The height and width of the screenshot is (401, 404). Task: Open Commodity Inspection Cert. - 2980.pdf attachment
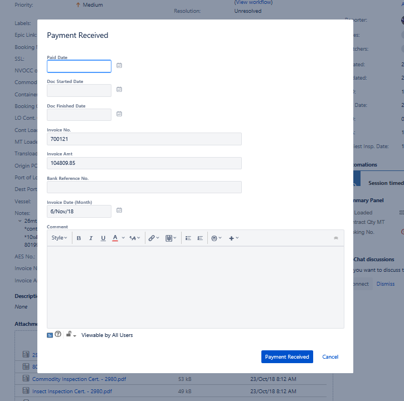(79, 379)
